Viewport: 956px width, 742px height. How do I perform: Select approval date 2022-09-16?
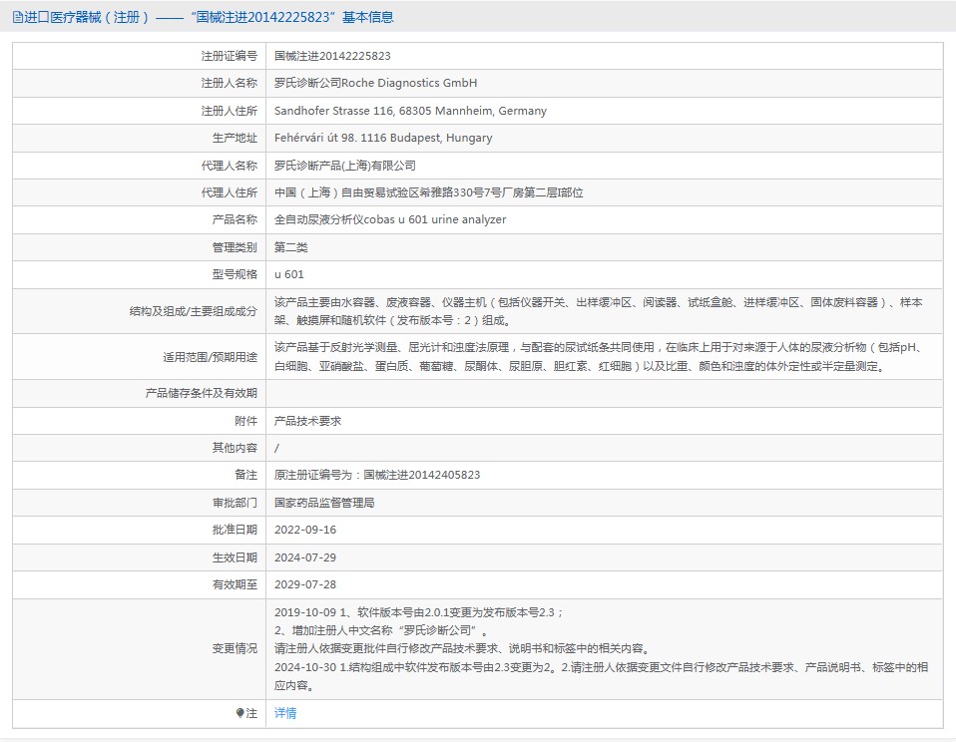pyautogui.click(x=305, y=530)
